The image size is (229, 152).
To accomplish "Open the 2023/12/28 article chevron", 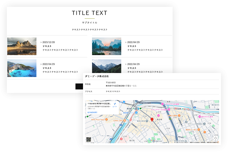I will click(x=41, y=42).
